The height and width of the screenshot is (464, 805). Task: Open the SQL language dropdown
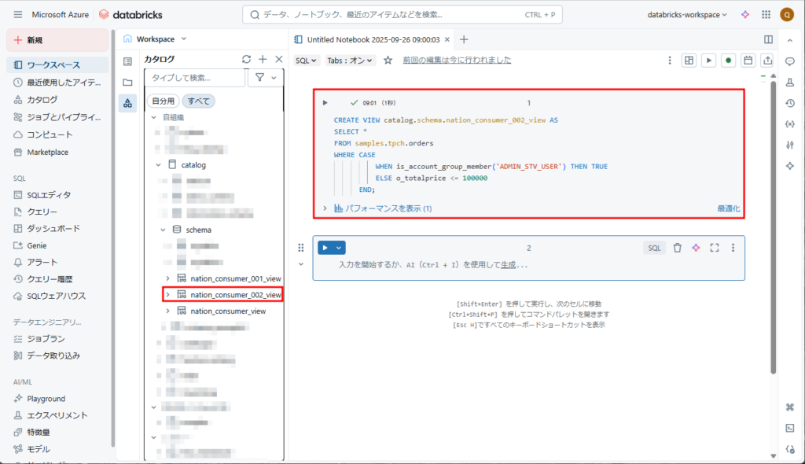tap(307, 60)
